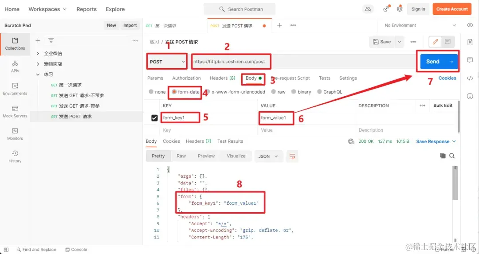Click the Send button

coord(433,62)
